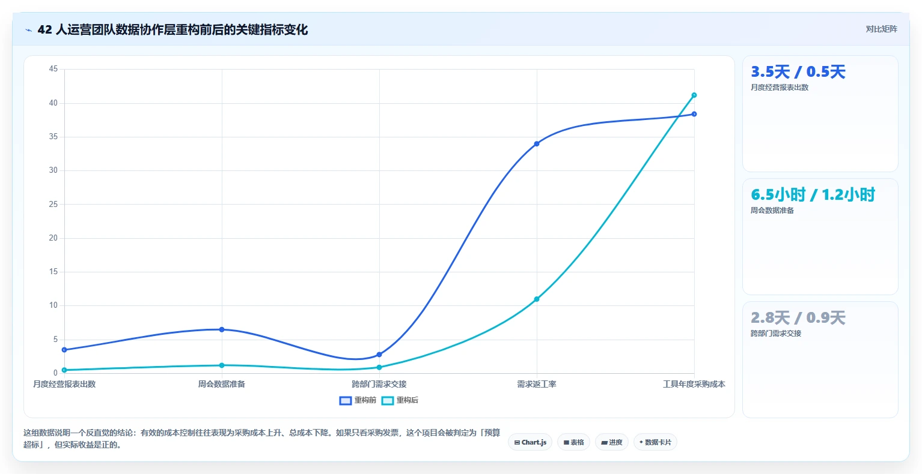Click the y-axis value 45

[x=53, y=69]
